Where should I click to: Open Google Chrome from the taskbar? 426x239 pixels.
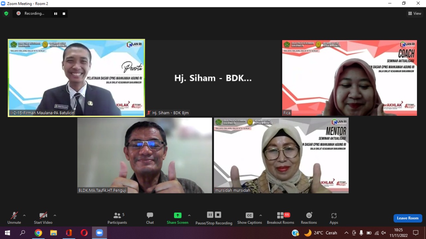(x=38, y=233)
